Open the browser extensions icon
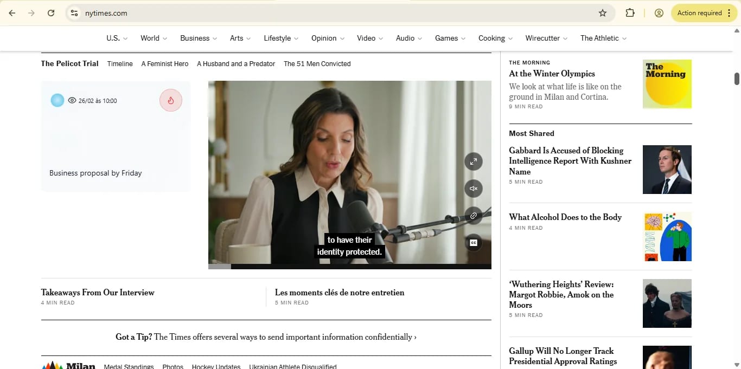741x369 pixels. 630,13
